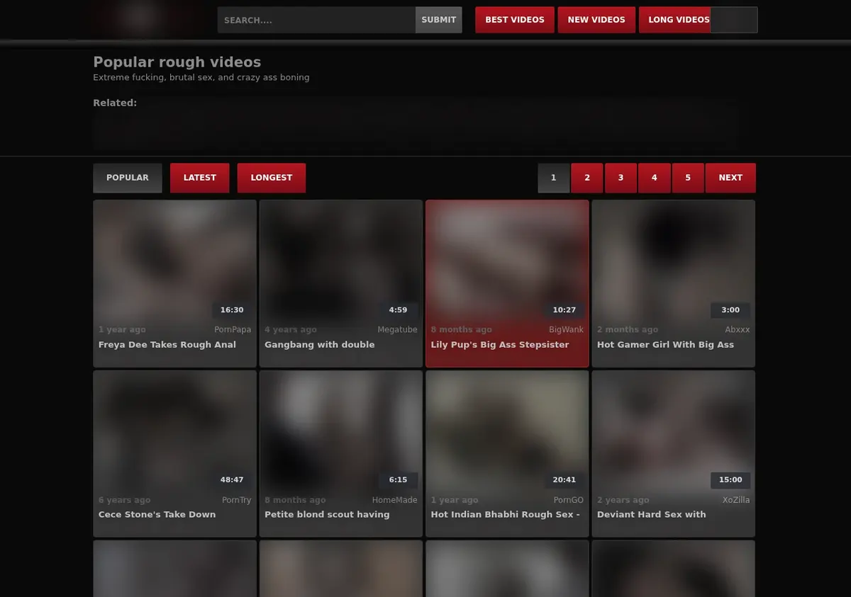Screen dimensions: 851x597
Task: Click the Megatube source label
Action: 397,329
